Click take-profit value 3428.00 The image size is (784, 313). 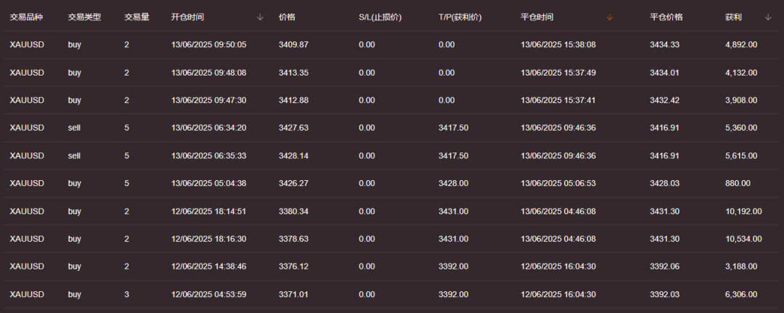tap(453, 183)
